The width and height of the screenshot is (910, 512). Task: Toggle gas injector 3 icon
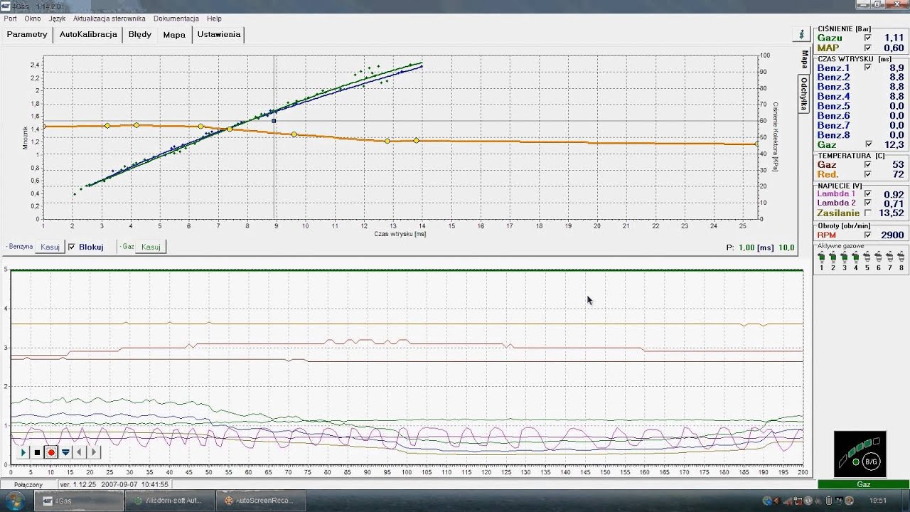(x=845, y=257)
